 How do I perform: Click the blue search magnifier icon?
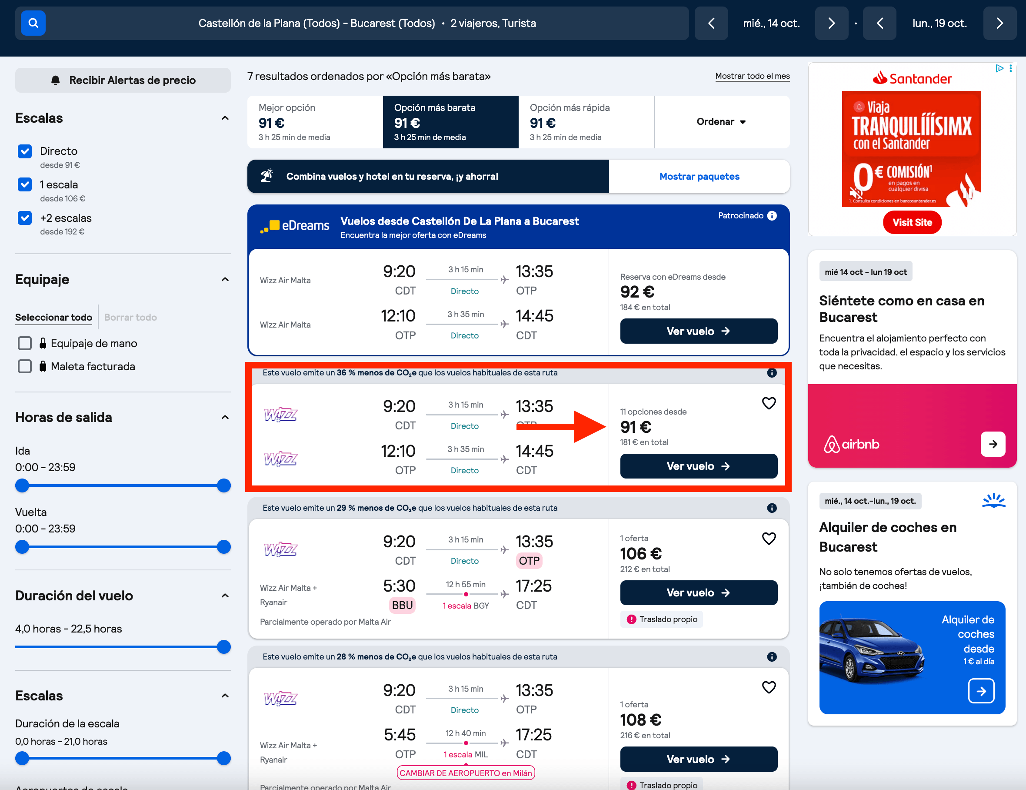(x=33, y=23)
